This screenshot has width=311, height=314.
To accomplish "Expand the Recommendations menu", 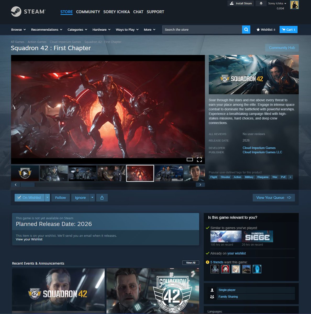I will pos(47,30).
